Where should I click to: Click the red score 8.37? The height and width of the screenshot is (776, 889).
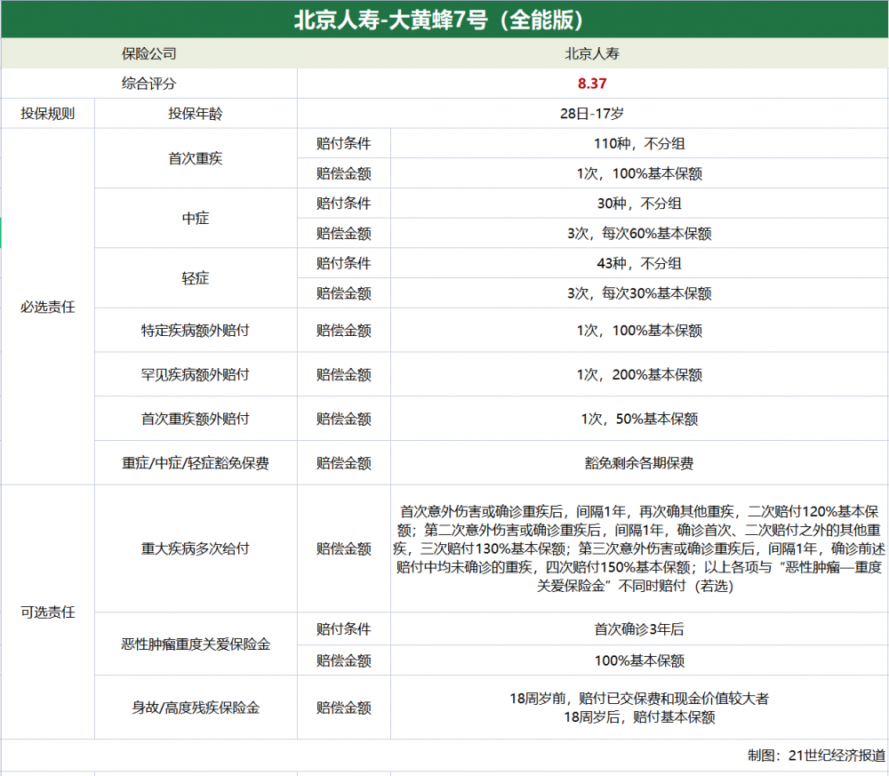click(592, 84)
